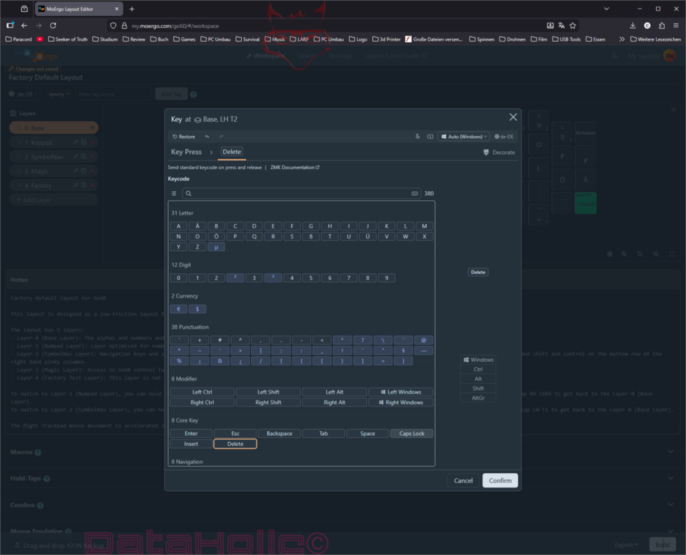Open the de-DE locale selector in dialog
686x555 pixels.
[x=504, y=137]
